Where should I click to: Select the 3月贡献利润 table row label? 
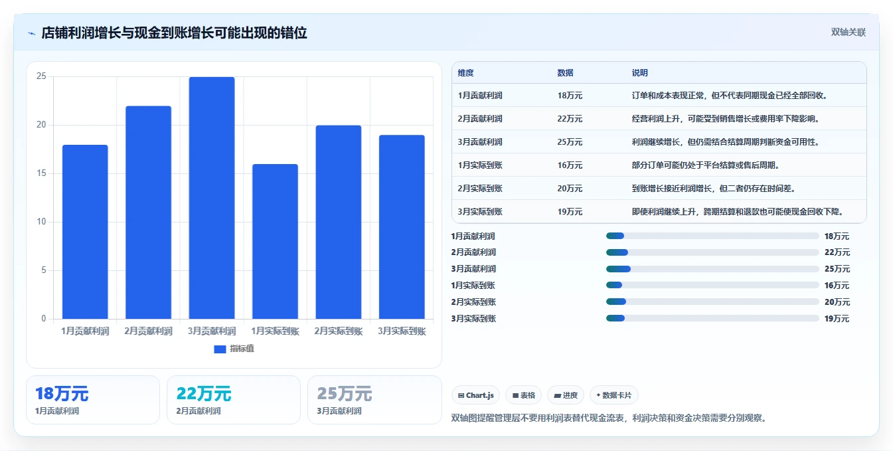click(480, 142)
